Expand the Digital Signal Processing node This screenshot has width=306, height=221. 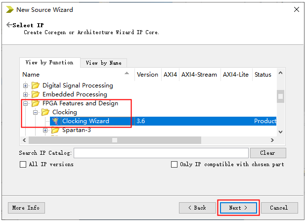tap(26, 86)
